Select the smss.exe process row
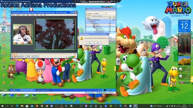 (101, 23)
